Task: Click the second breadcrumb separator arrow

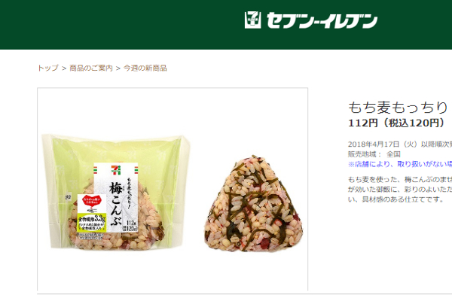Action: (118, 68)
